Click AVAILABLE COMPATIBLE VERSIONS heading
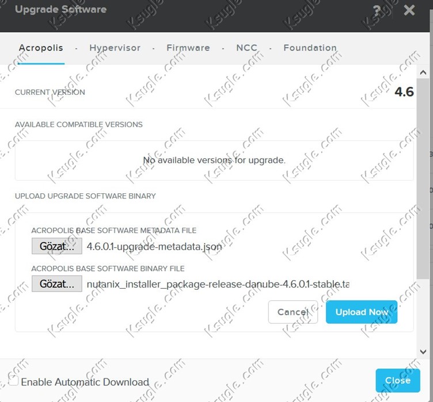433x402 pixels. click(79, 124)
